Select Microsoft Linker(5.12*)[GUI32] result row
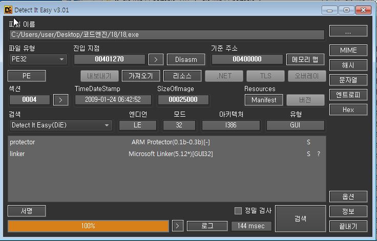 [x=166, y=154]
